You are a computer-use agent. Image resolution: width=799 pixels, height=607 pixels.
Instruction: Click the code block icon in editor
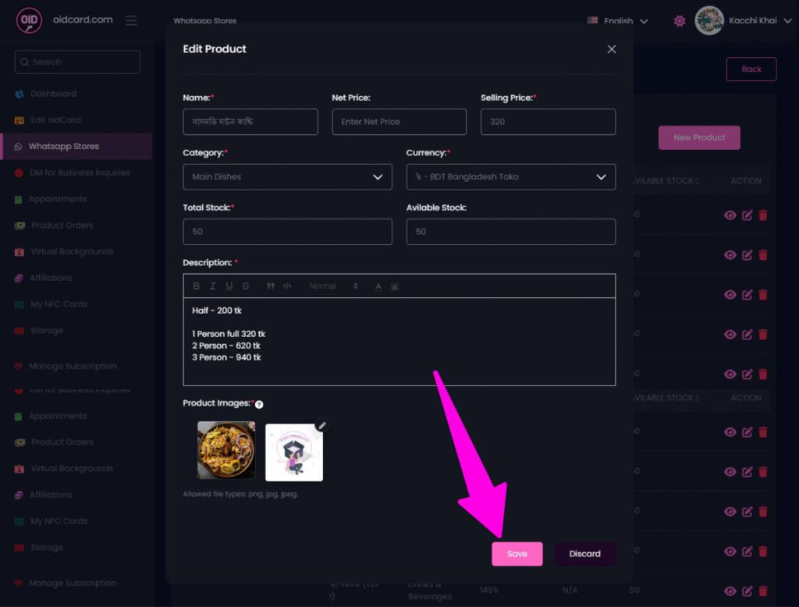click(x=287, y=286)
